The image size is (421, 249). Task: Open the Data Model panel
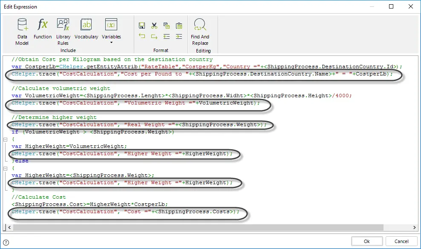click(22, 32)
